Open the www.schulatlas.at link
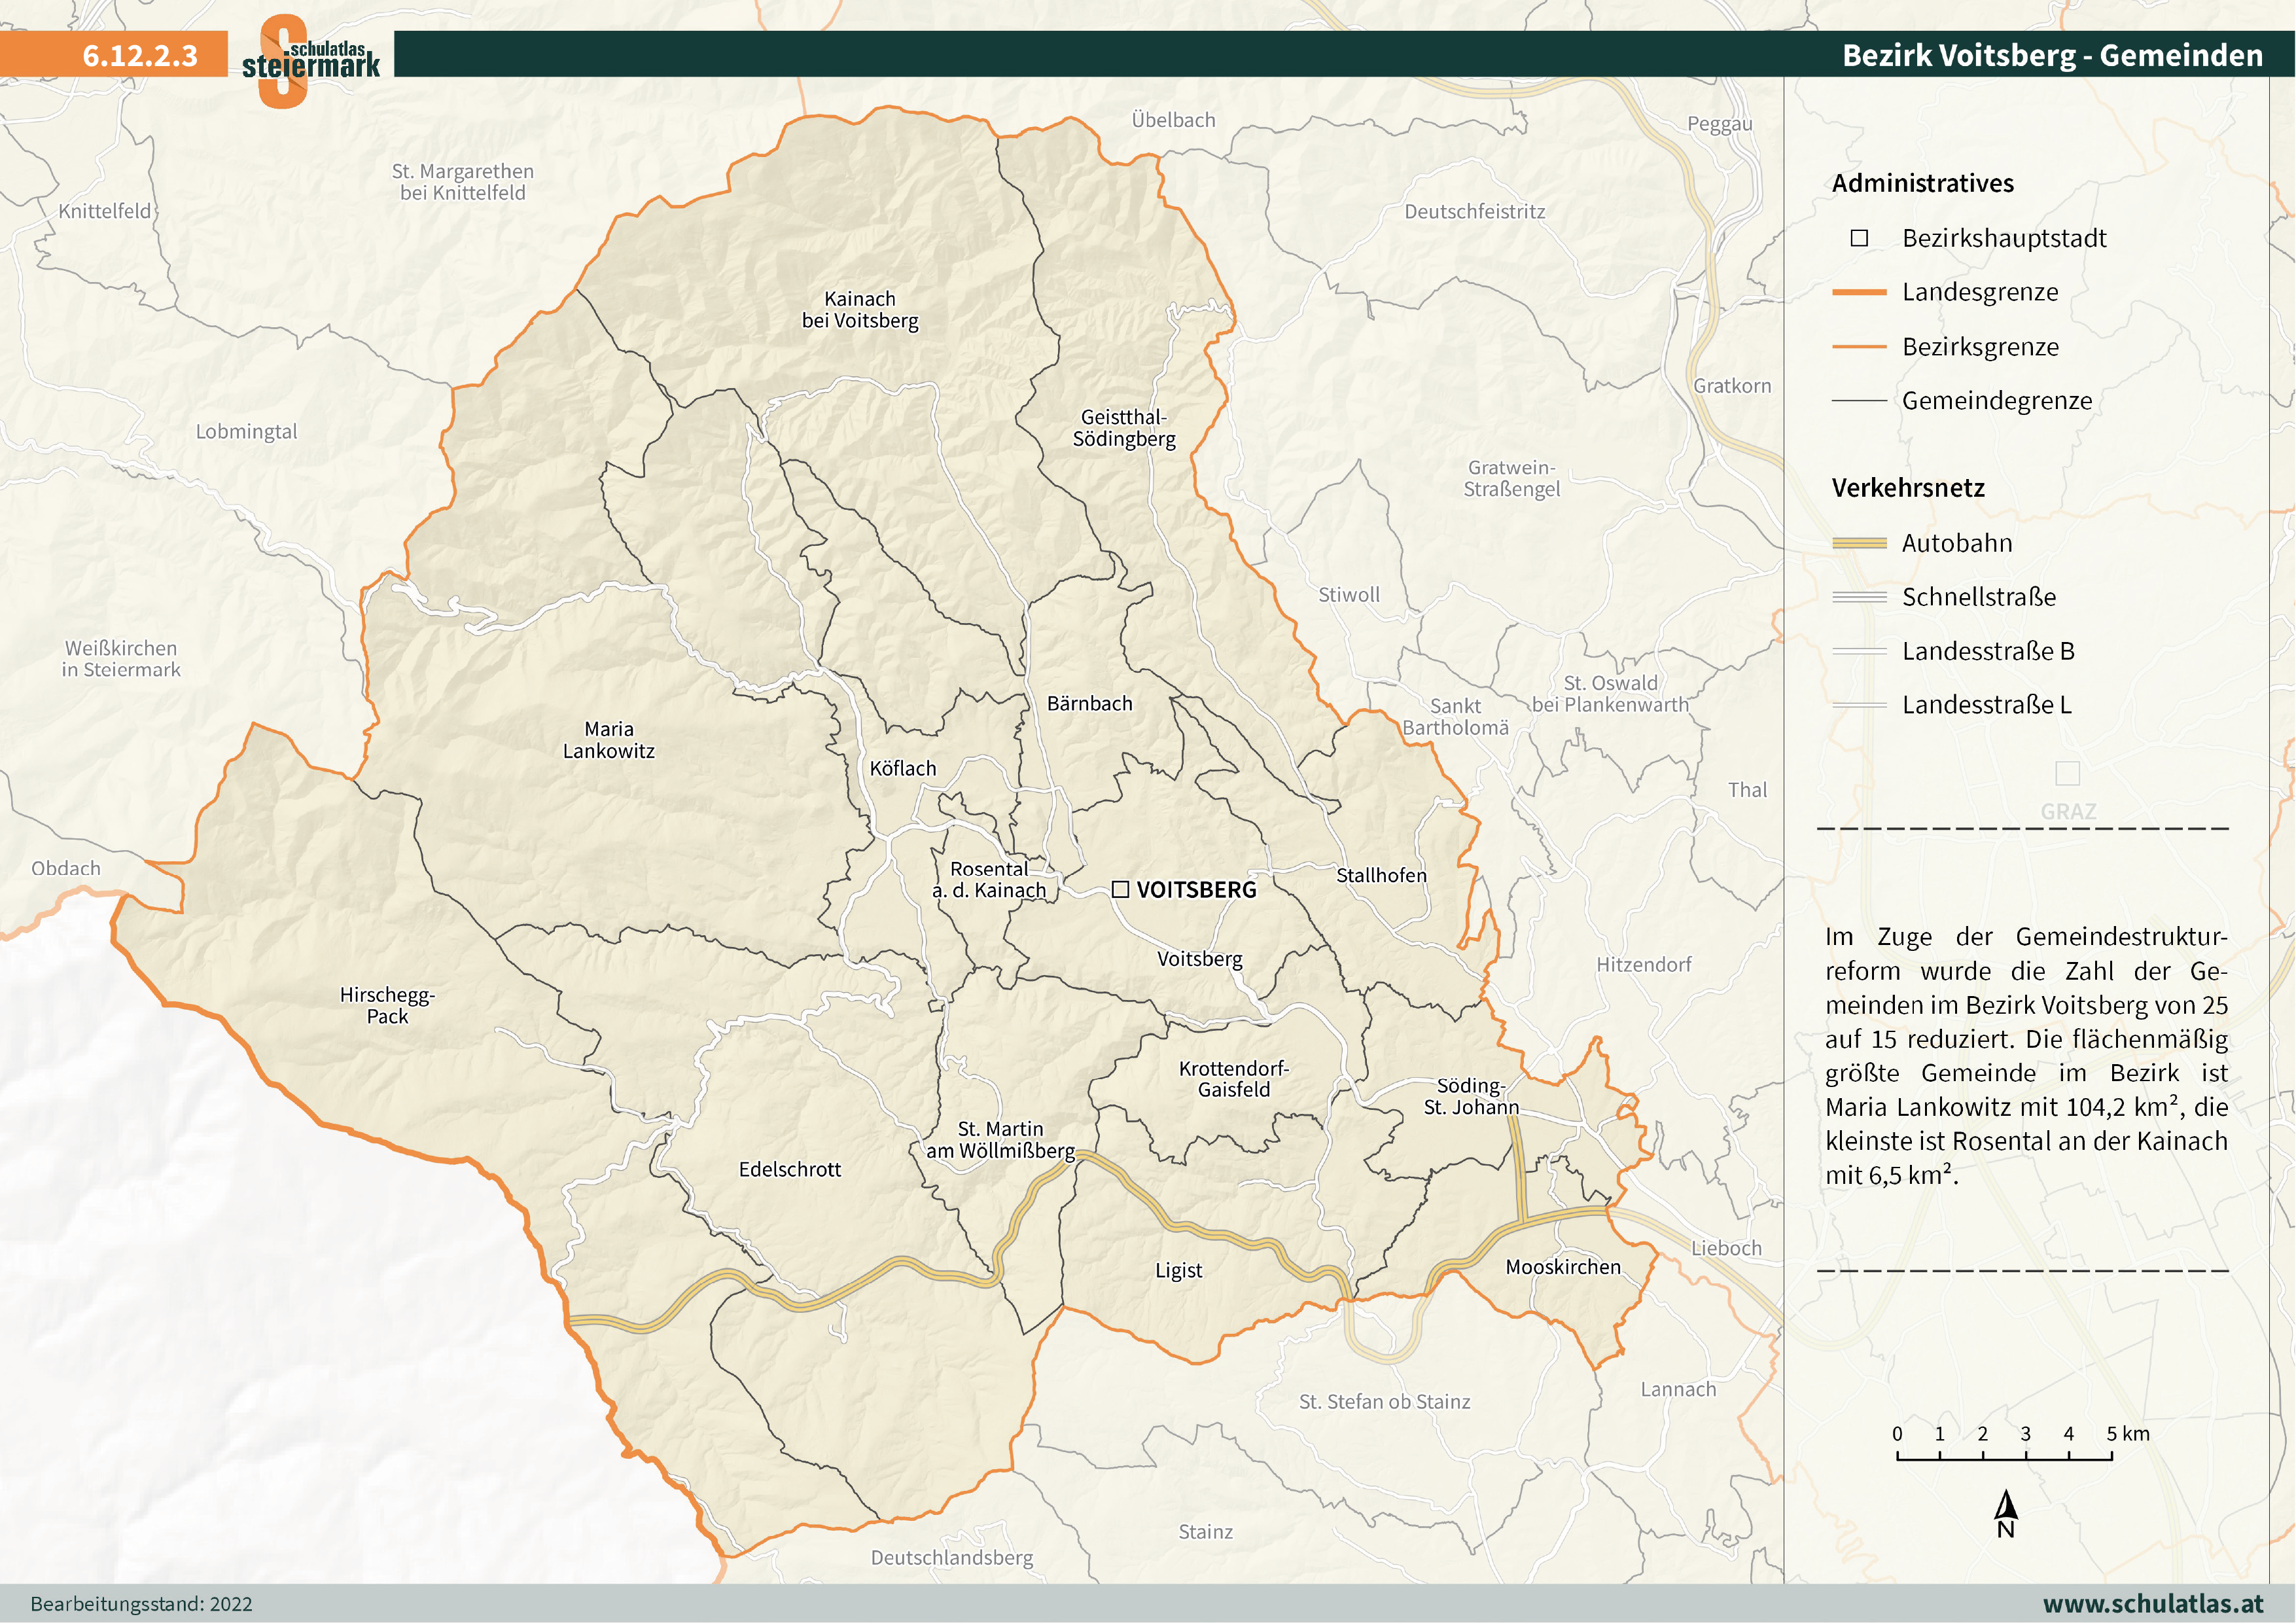This screenshot has height=1623, width=2296. point(2153,1603)
